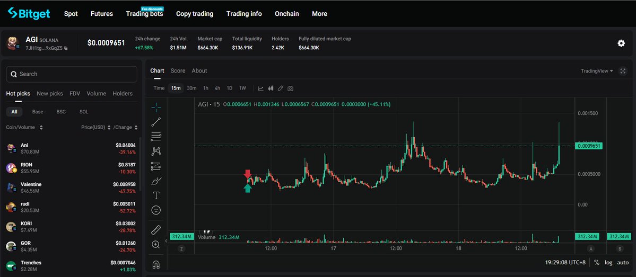The image size is (636, 277).
Task: Switch to the 1W timeframe
Action: pyautogui.click(x=242, y=88)
